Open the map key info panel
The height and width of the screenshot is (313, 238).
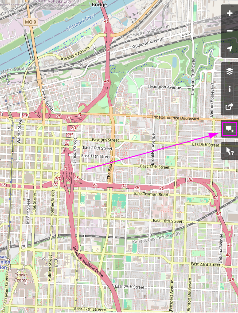(230, 89)
